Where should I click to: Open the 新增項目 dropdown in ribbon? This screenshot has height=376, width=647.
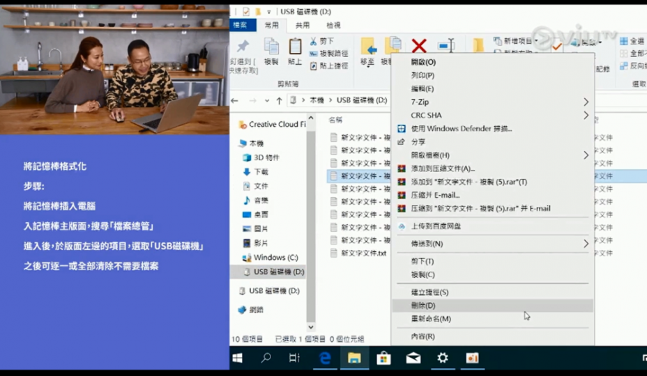click(516, 41)
